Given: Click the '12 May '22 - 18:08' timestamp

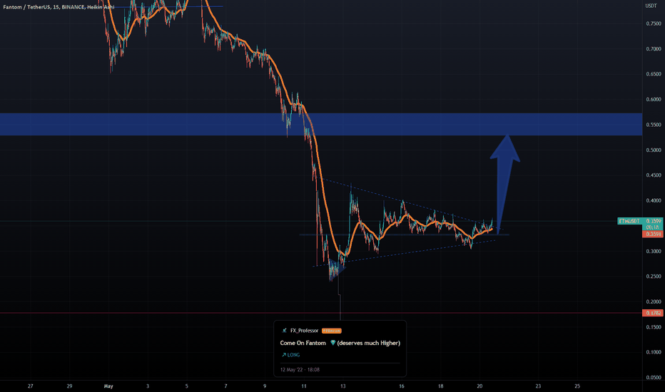Looking at the screenshot, I should click(x=300, y=369).
